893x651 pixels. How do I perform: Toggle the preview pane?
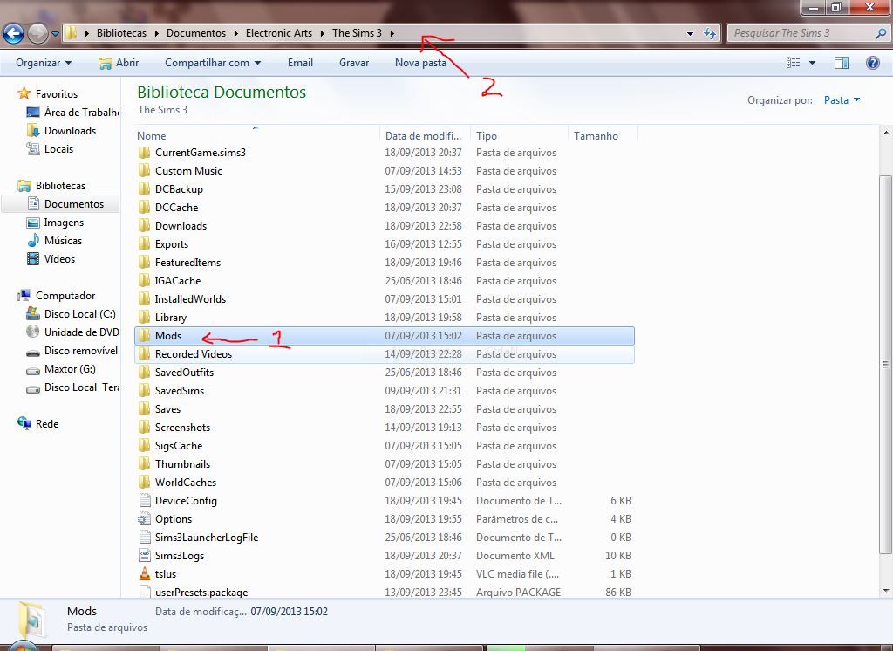click(x=841, y=63)
